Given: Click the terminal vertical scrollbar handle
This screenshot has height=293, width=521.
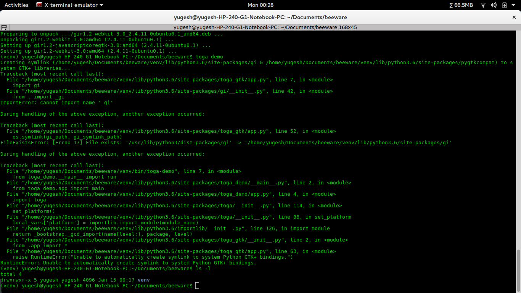Looking at the screenshot, I should pyautogui.click(x=518, y=270).
